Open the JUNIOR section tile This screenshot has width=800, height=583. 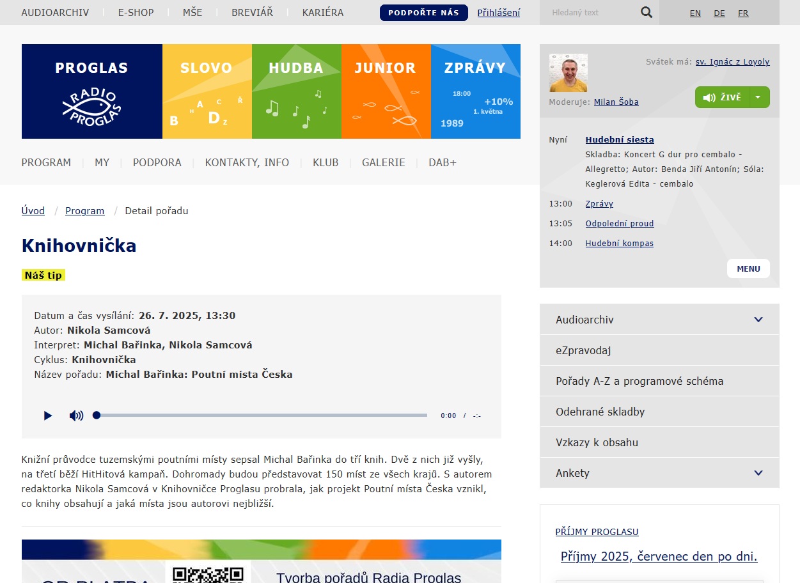tap(386, 91)
